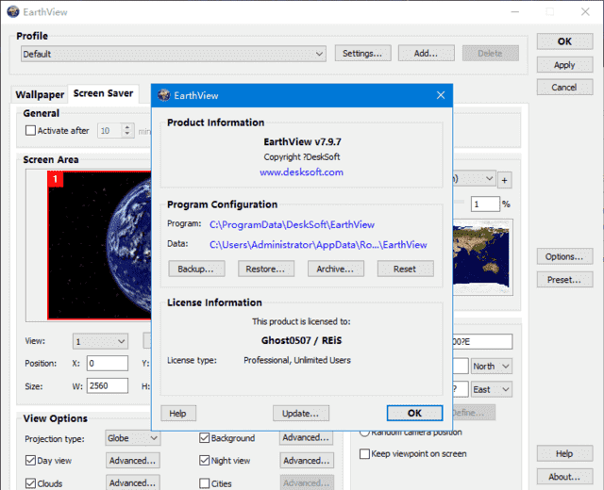Uncheck the Clouds checkbox
Image resolution: width=604 pixels, height=490 pixels.
click(30, 483)
